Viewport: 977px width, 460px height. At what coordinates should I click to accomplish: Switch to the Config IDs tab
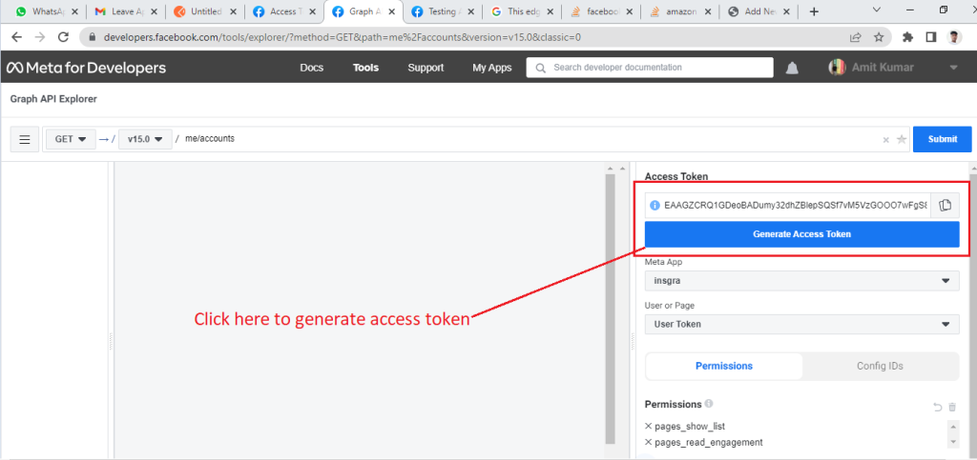point(880,366)
